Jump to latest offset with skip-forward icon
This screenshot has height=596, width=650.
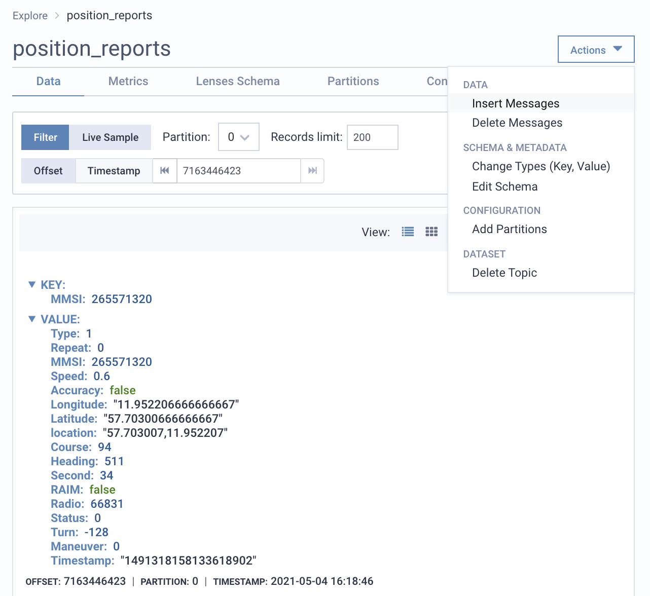312,171
